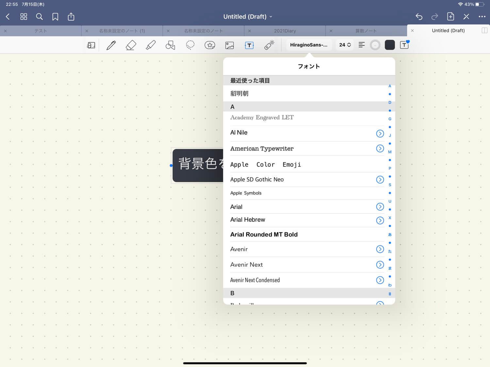Expand Avenir Next Condensed variants
This screenshot has width=490, height=367.
tap(380, 280)
